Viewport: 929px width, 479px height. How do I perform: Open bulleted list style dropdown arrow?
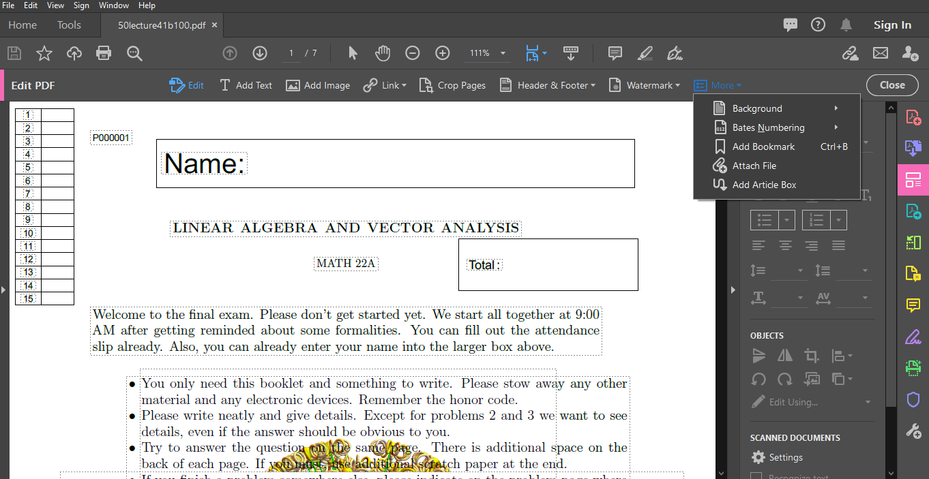tap(787, 220)
